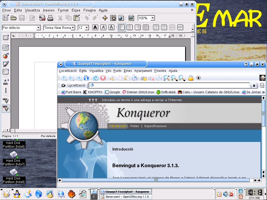Open the Konqueror window menu button in its titlebar

coord(61,64)
